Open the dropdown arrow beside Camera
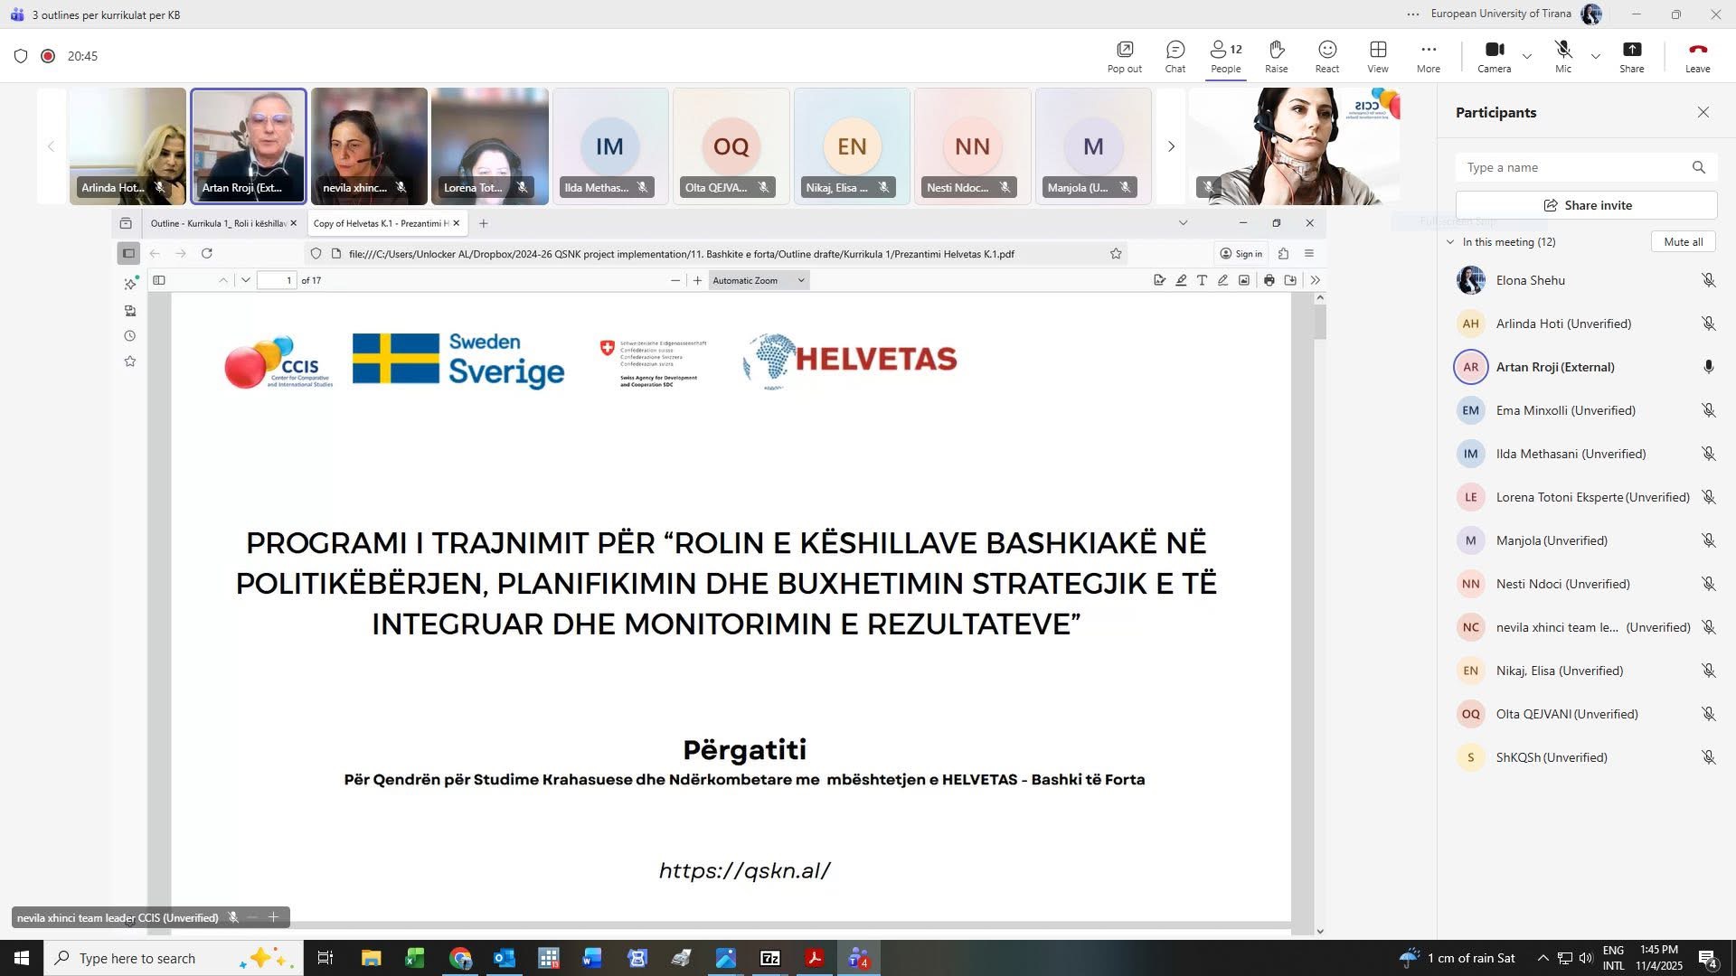The height and width of the screenshot is (976, 1736). pyautogui.click(x=1527, y=56)
